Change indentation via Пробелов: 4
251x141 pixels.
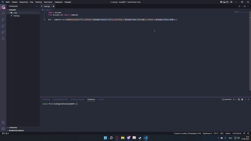point(207,133)
